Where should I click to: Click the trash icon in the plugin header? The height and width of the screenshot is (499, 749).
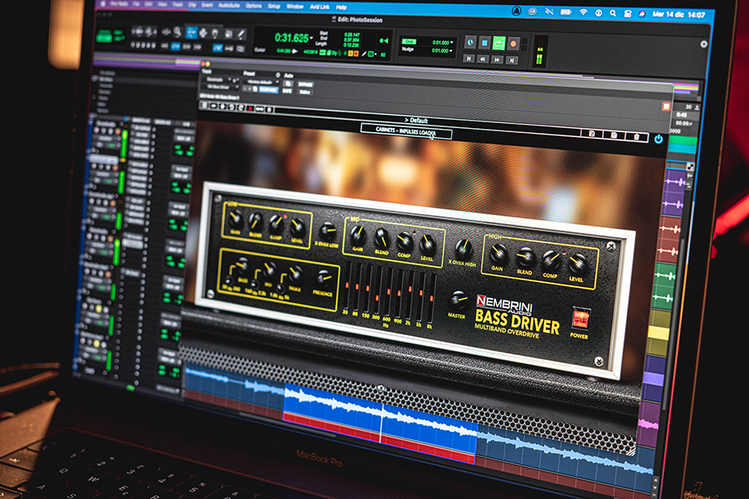click(x=637, y=136)
